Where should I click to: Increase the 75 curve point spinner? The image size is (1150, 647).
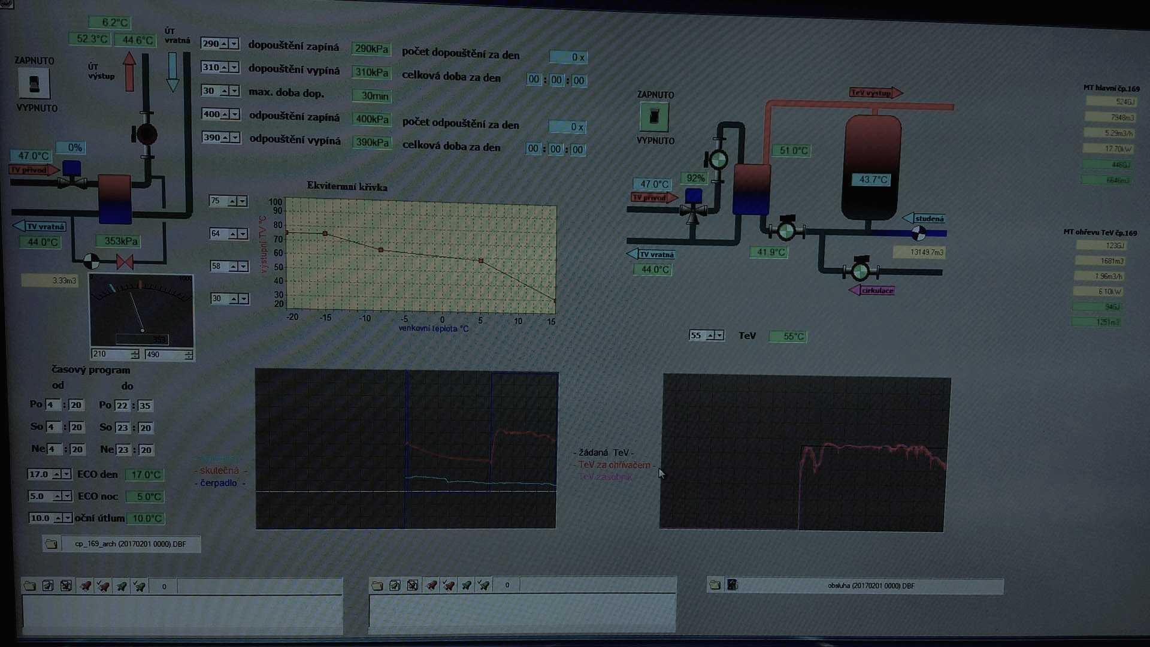click(x=232, y=201)
